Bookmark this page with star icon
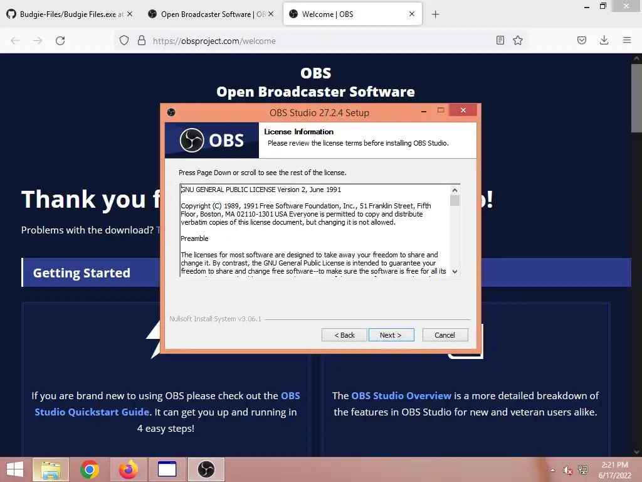The image size is (642, 482). coord(518,40)
